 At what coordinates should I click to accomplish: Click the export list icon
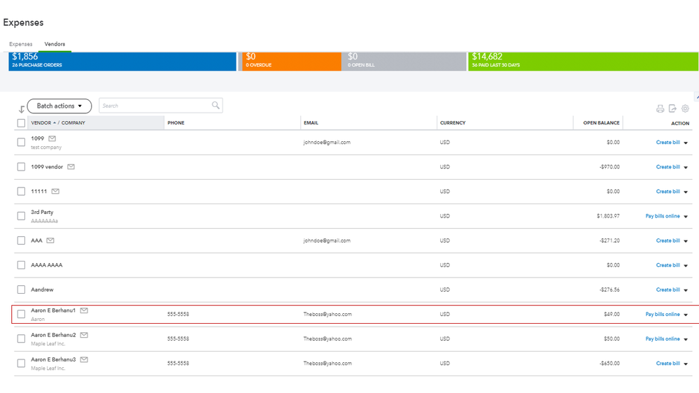pos(672,108)
